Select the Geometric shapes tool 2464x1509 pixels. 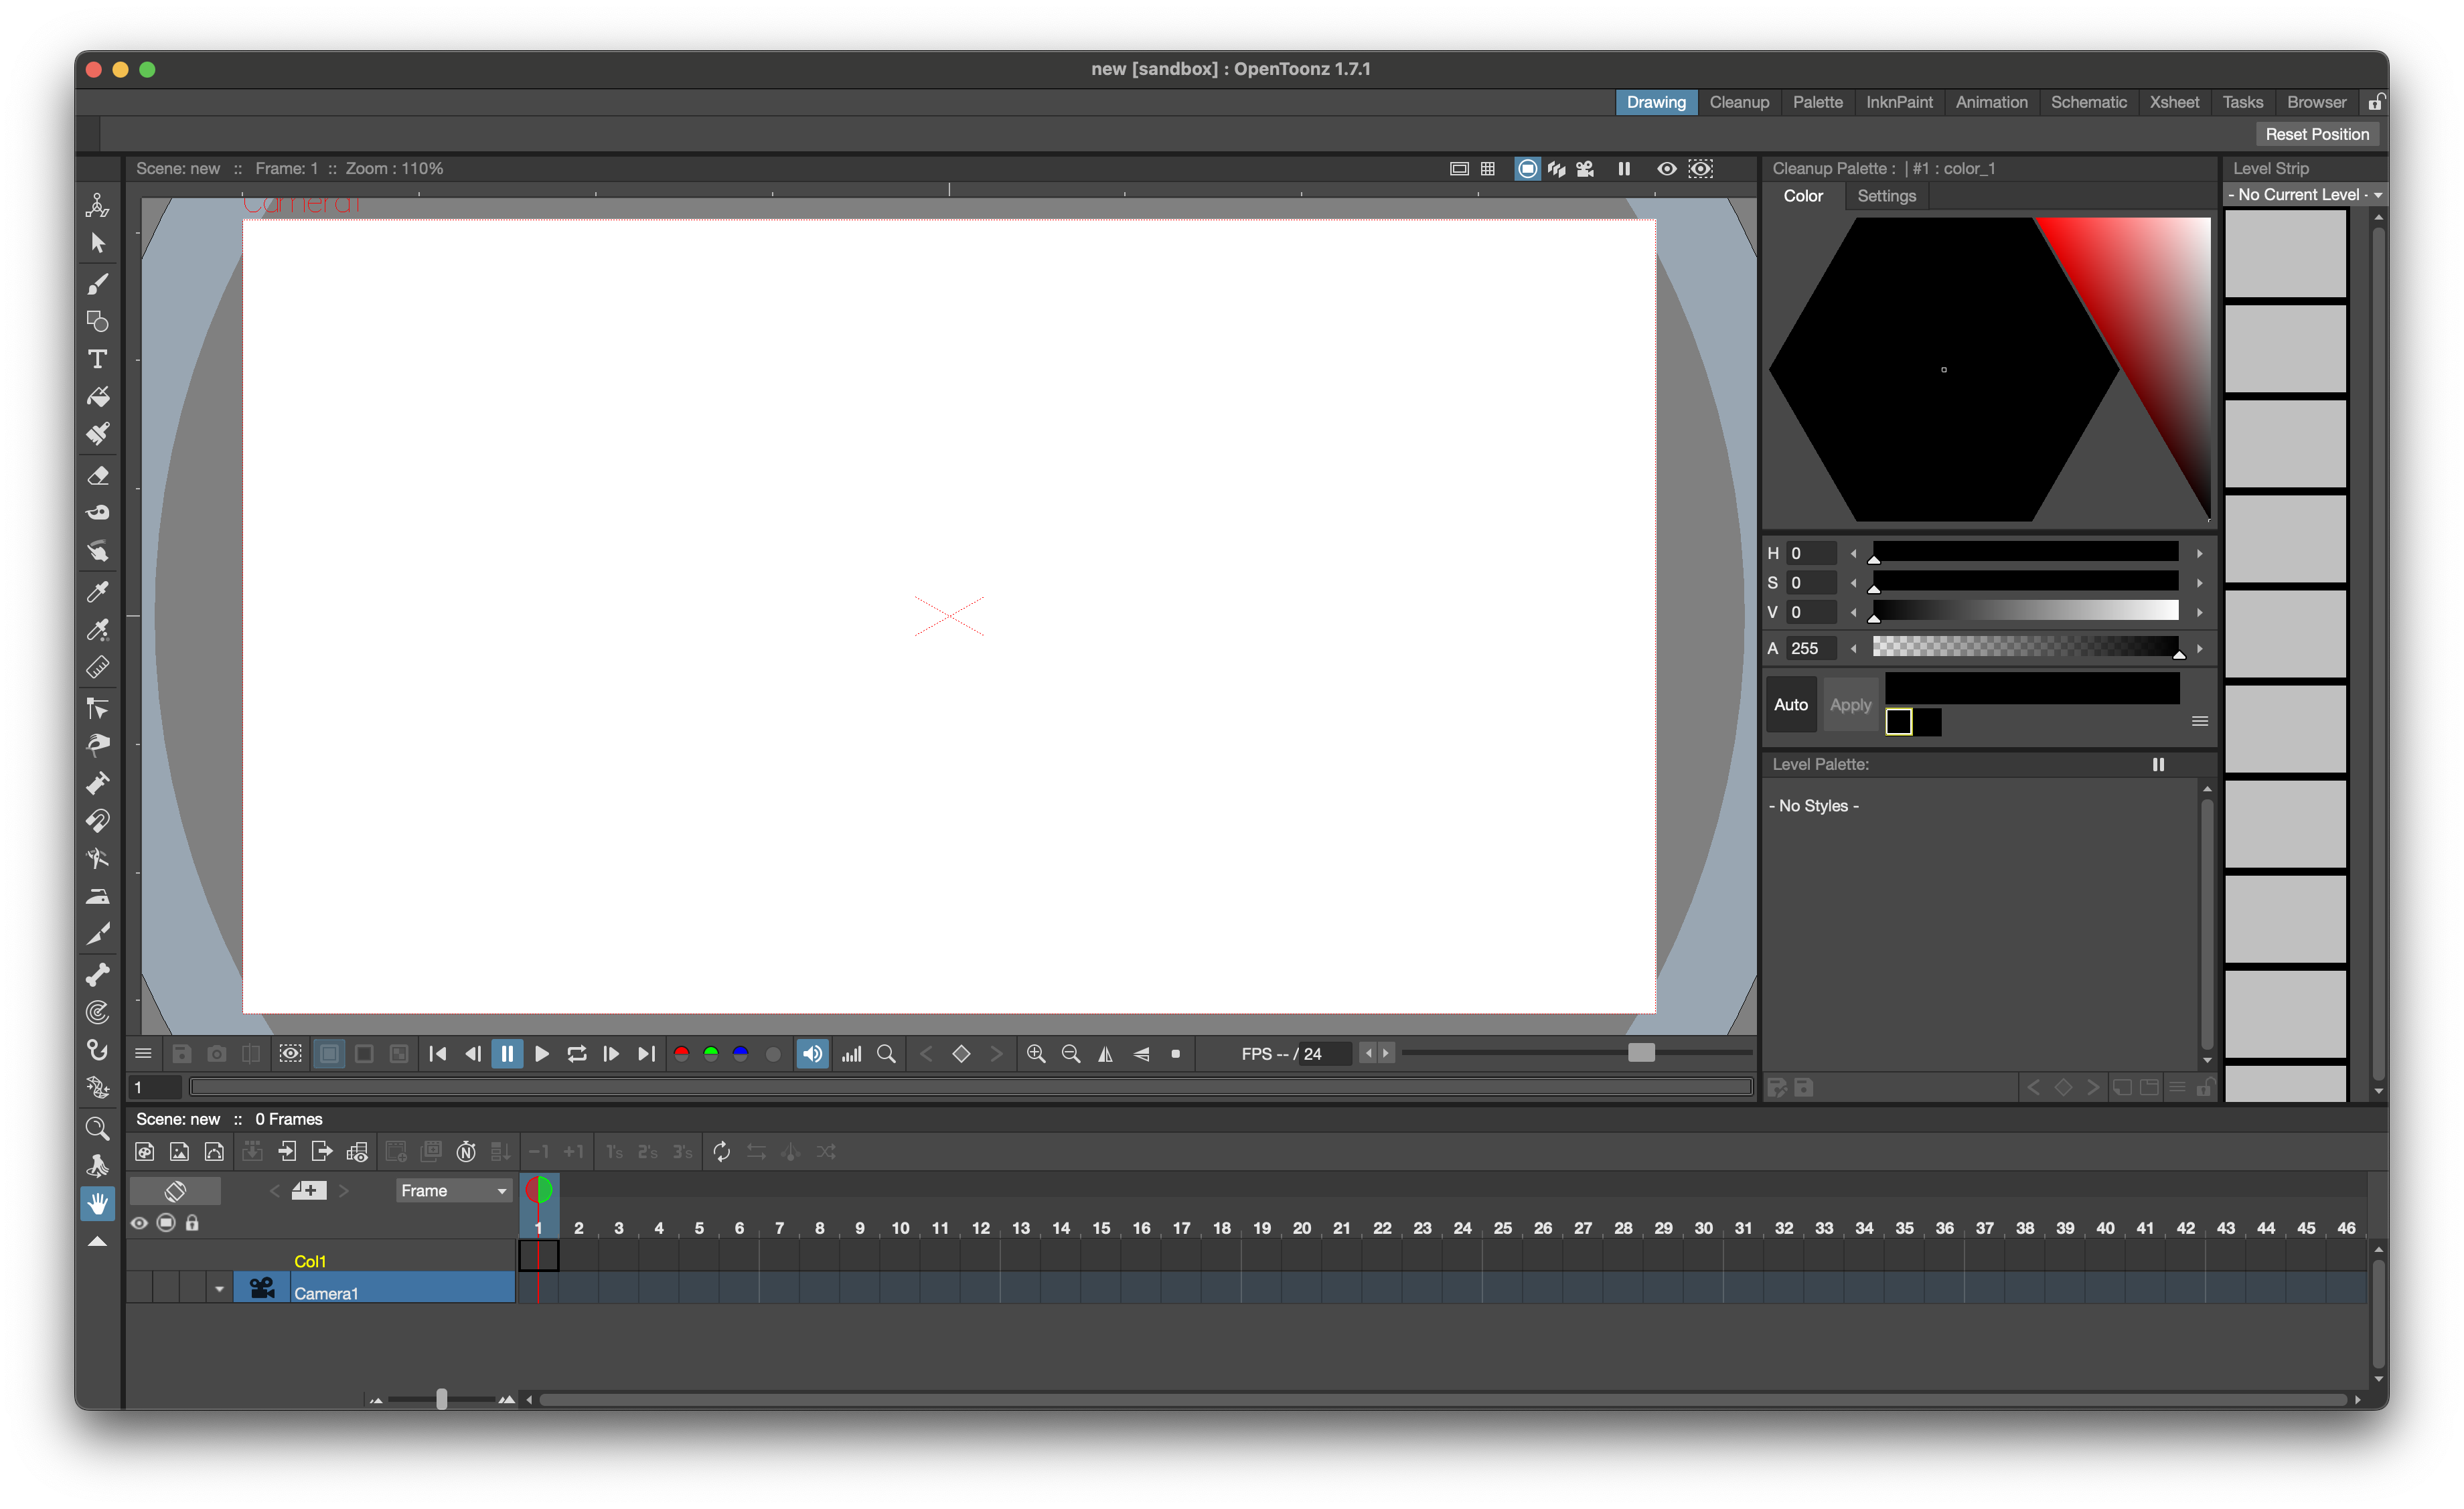coord(97,321)
